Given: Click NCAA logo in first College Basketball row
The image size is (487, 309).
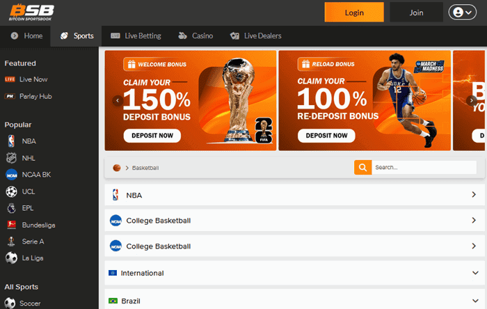Looking at the screenshot, I should [116, 221].
